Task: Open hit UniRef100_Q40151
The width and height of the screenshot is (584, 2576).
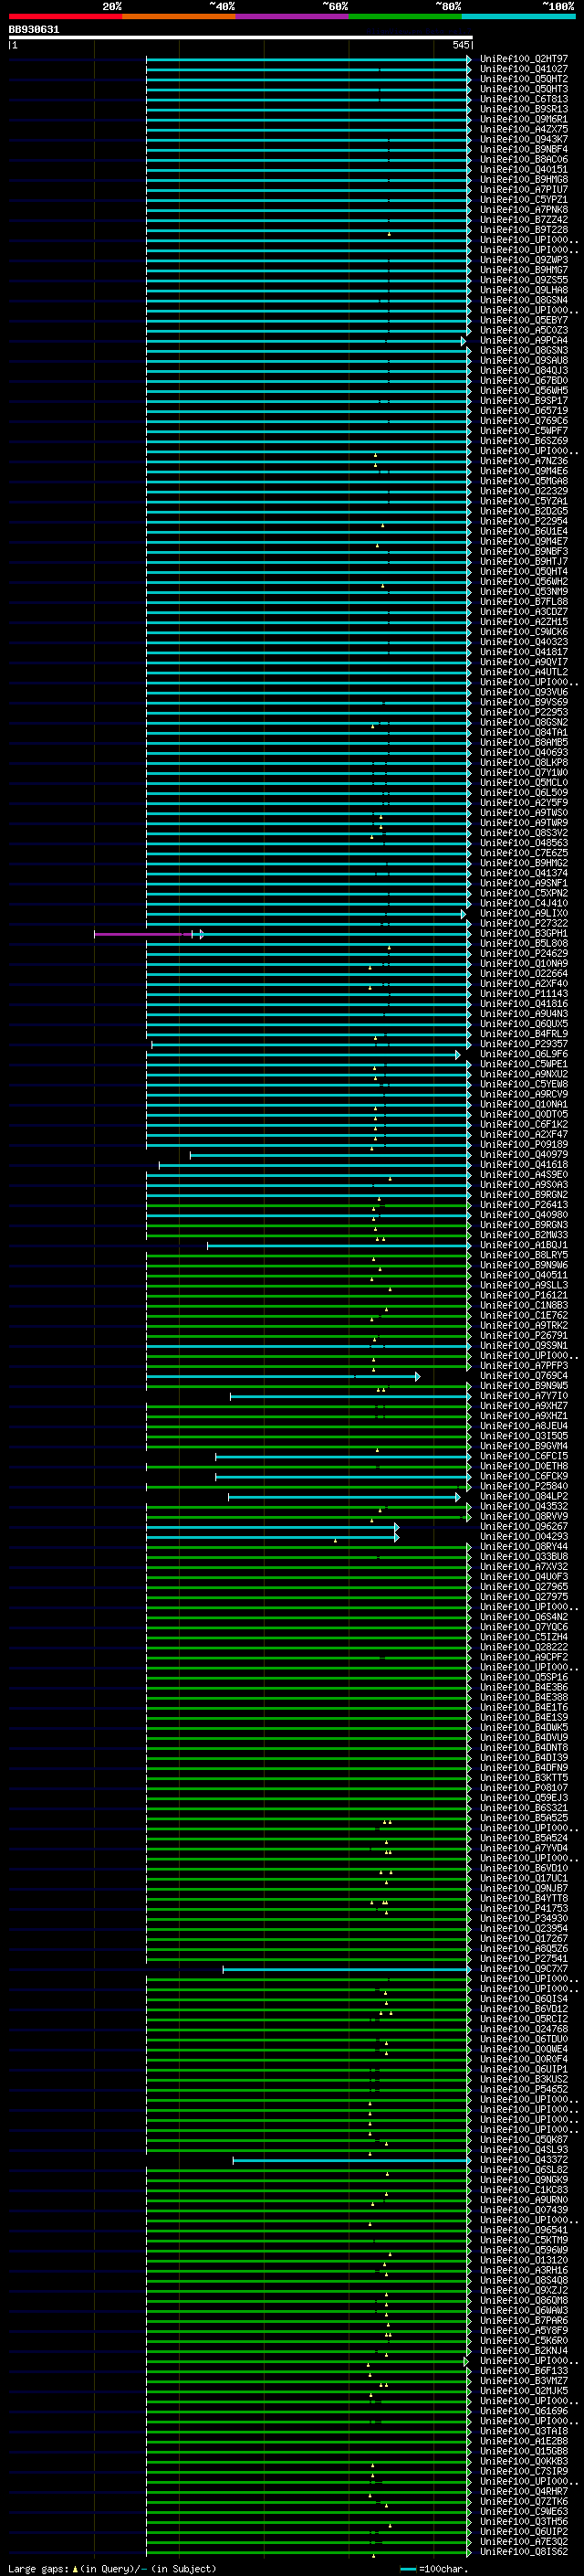Action: 524,170
